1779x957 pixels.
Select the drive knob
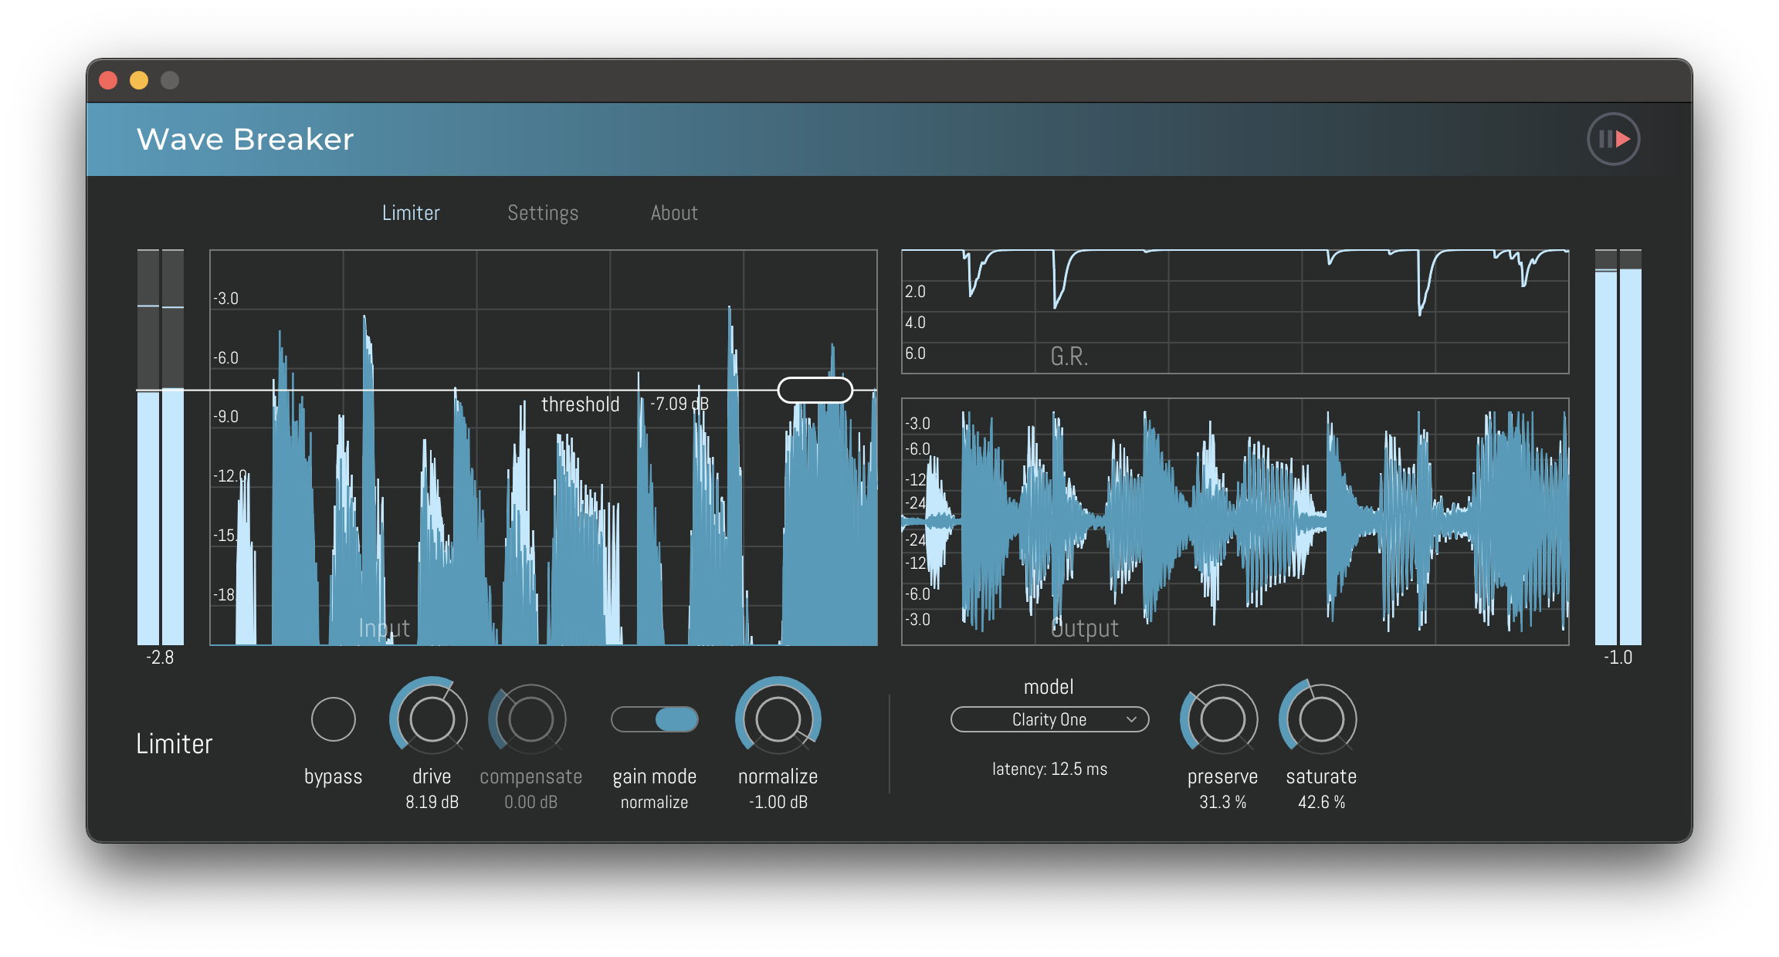pyautogui.click(x=429, y=719)
